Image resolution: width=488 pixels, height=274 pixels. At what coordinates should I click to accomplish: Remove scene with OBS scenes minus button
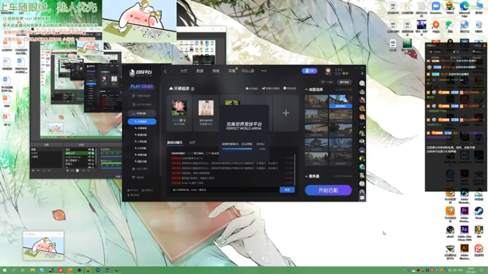[38, 170]
